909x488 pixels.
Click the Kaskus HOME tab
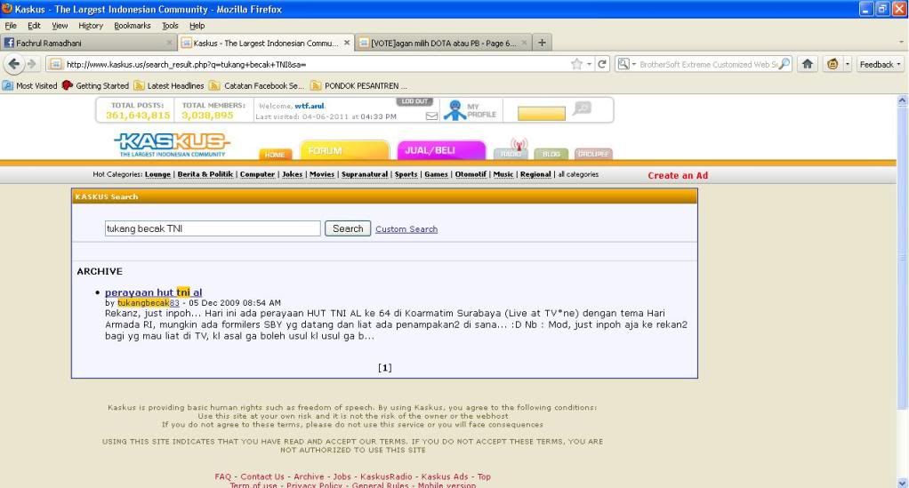(274, 154)
